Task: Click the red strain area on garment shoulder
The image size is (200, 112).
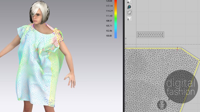Action: [58, 36]
